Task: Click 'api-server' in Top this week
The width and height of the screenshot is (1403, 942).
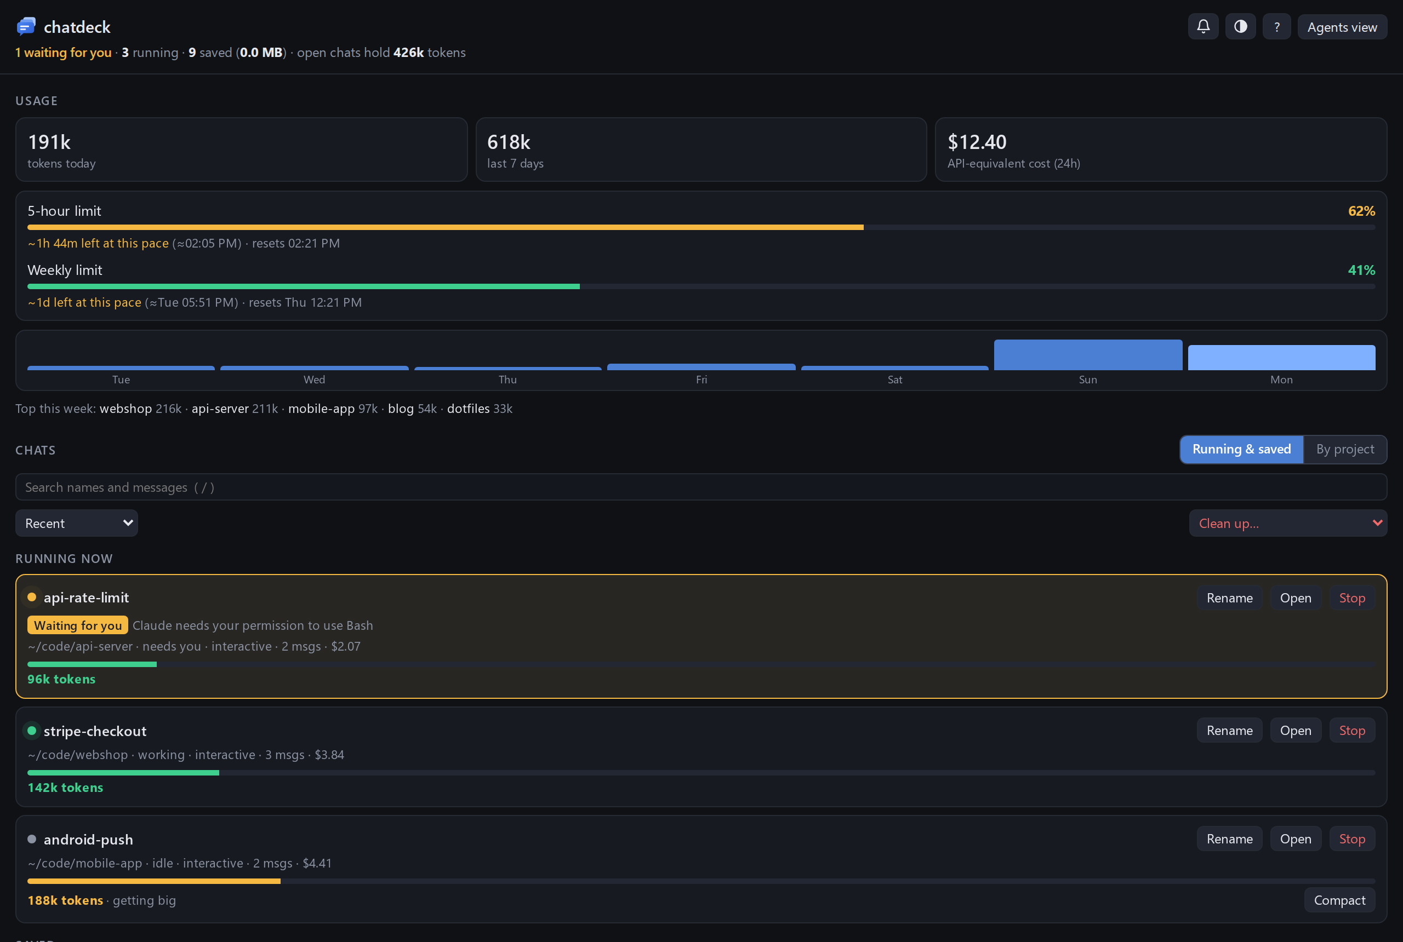Action: (220, 409)
